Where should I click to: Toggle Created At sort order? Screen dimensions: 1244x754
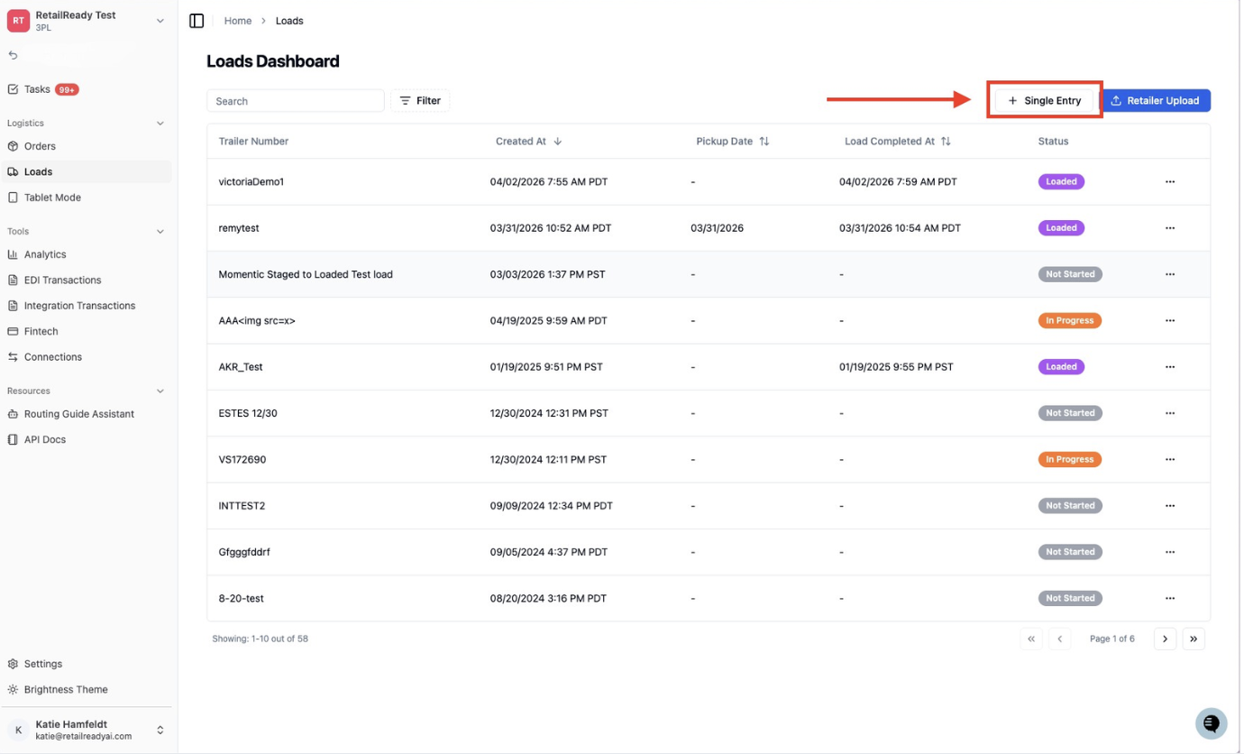point(528,142)
